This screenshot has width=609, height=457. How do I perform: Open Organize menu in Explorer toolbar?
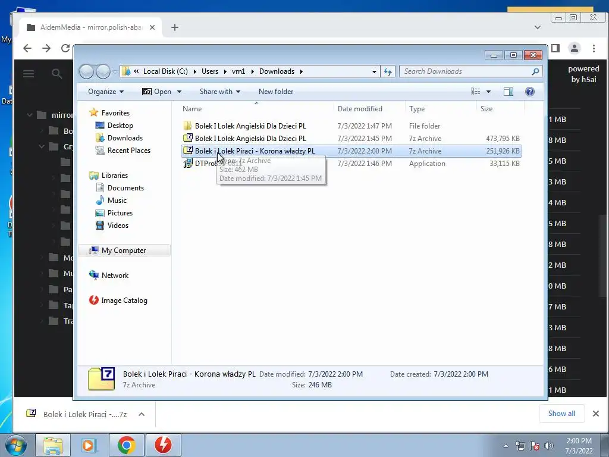point(106,92)
